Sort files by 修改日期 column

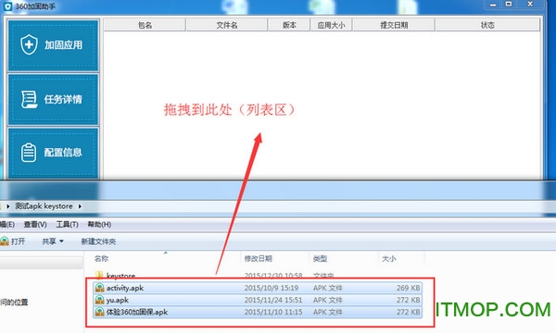[259, 259]
